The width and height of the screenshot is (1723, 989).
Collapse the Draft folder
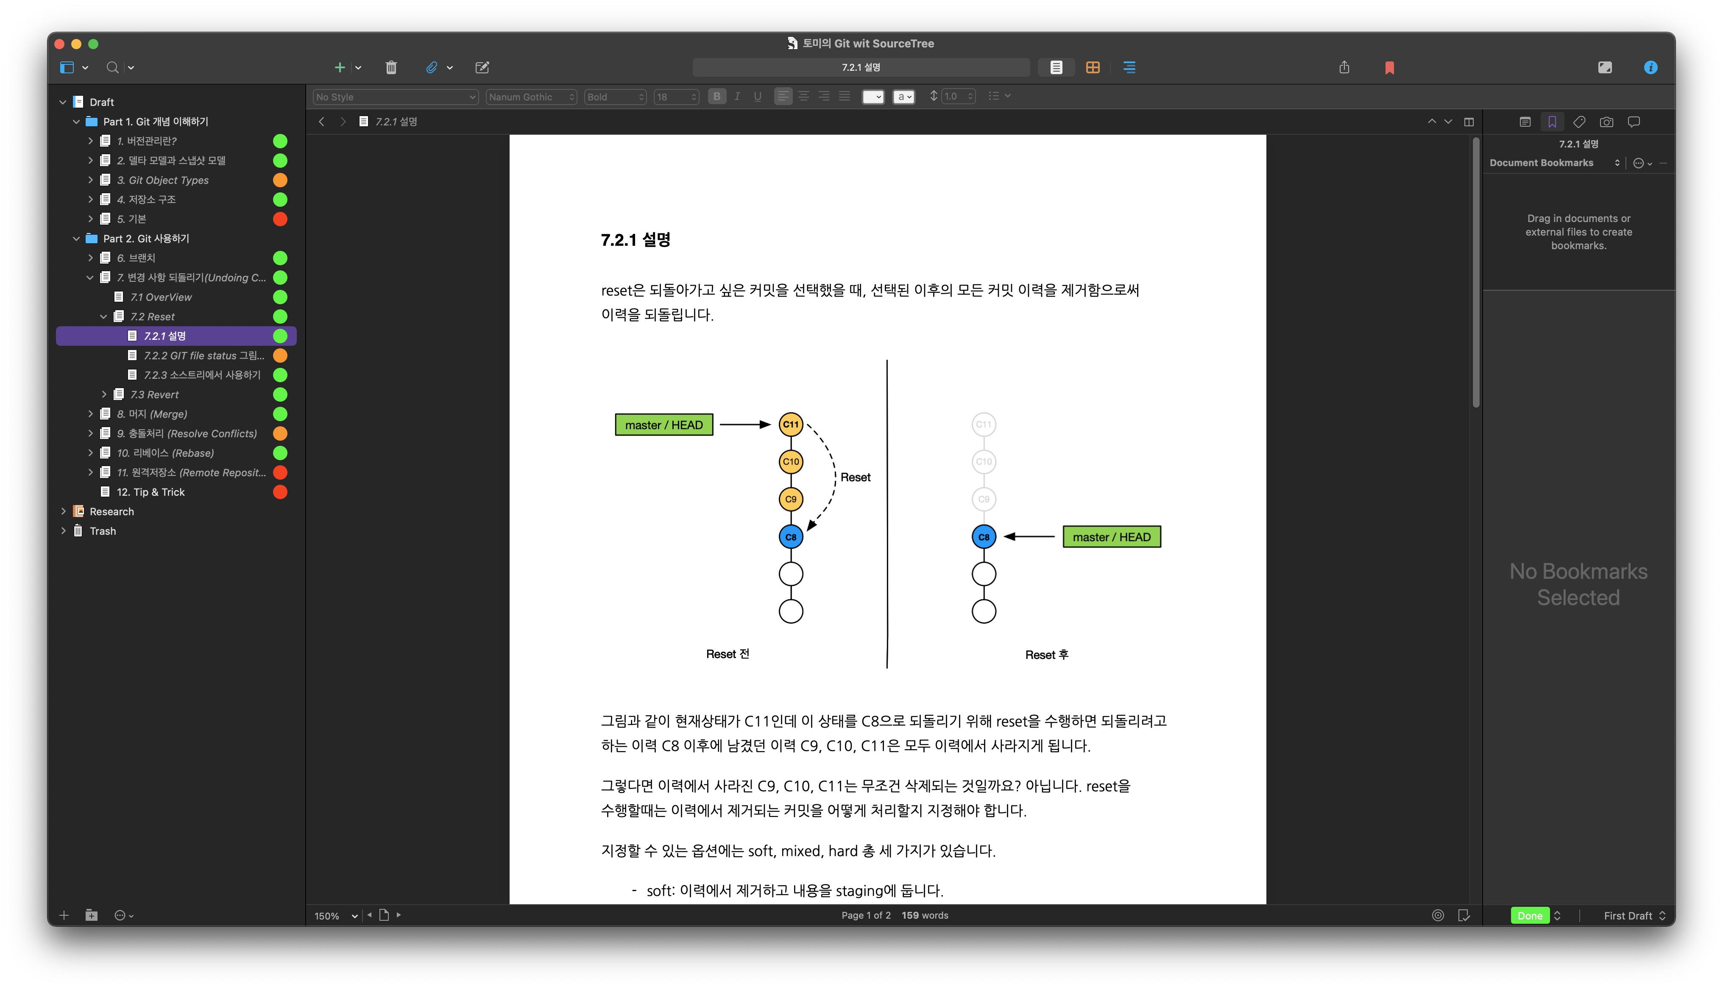(x=62, y=102)
